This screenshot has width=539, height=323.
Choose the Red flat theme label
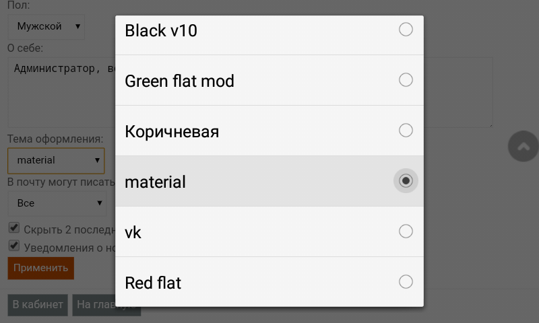coord(154,283)
